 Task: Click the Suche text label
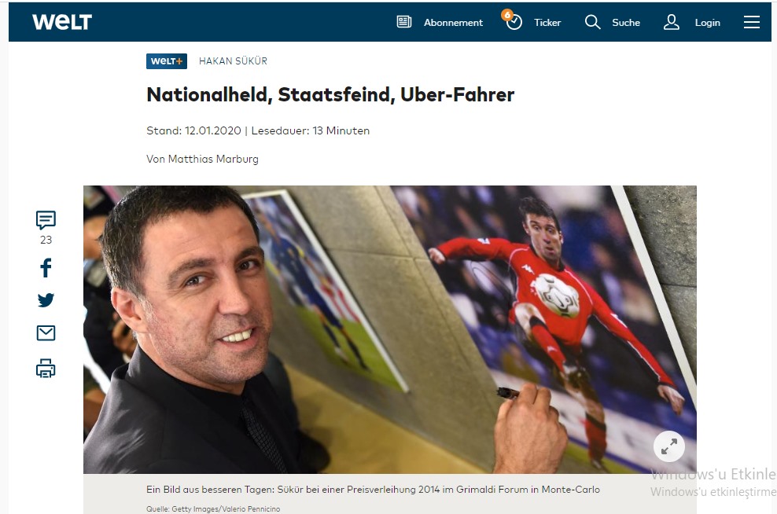626,22
